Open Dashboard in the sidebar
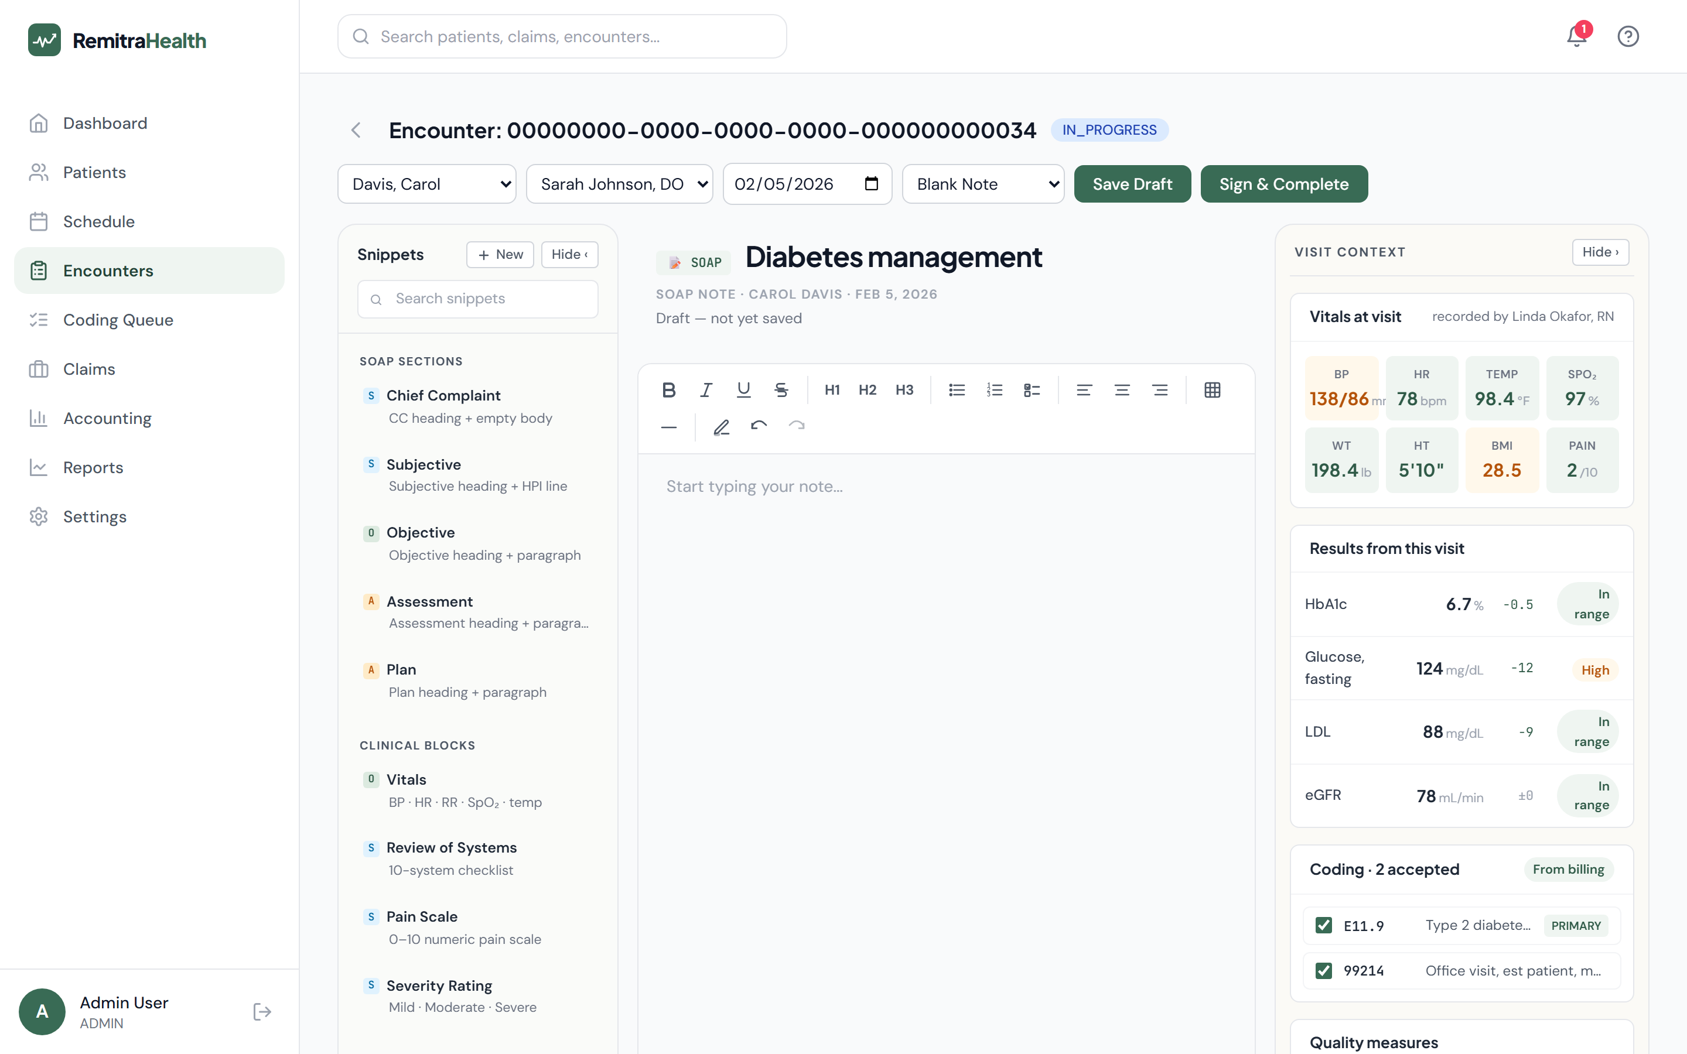 tap(149, 124)
